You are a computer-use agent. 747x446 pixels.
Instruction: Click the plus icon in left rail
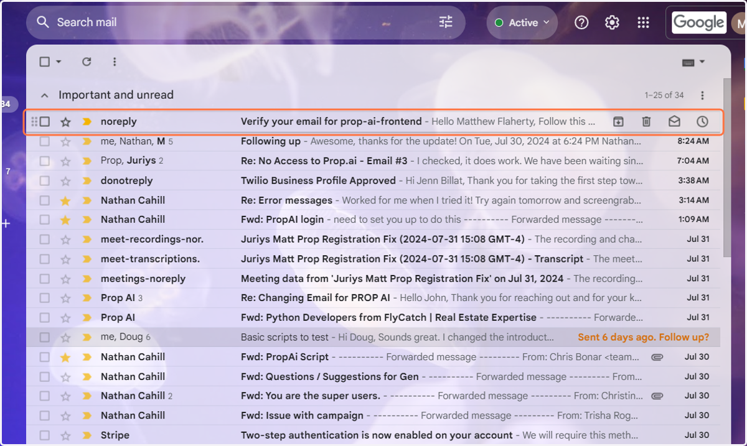(x=6, y=223)
